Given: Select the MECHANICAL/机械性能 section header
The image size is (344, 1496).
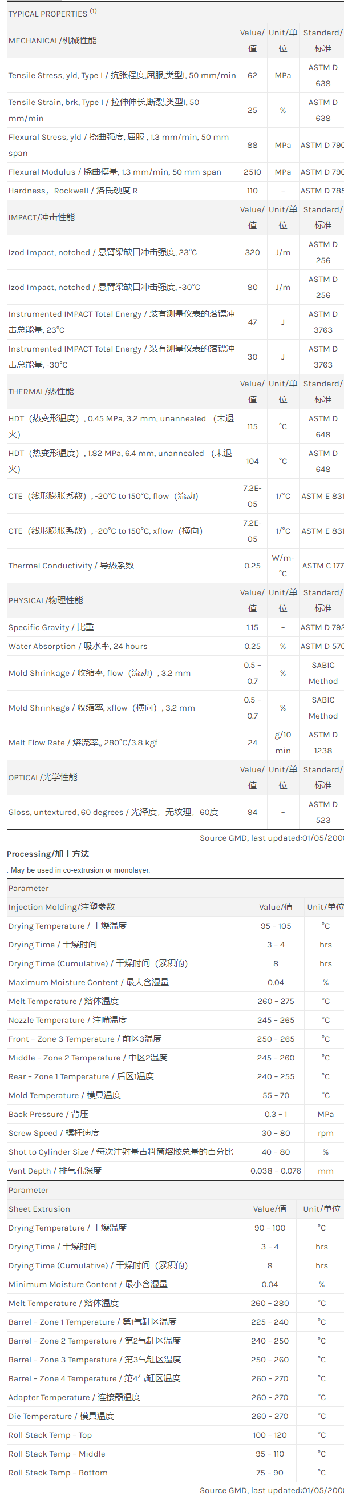Looking at the screenshot, I should pyautogui.click(x=53, y=41).
